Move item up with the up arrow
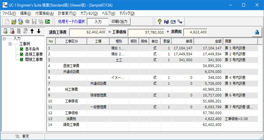Screen dimensions: 264x140 pyautogui.click(x=32, y=31)
